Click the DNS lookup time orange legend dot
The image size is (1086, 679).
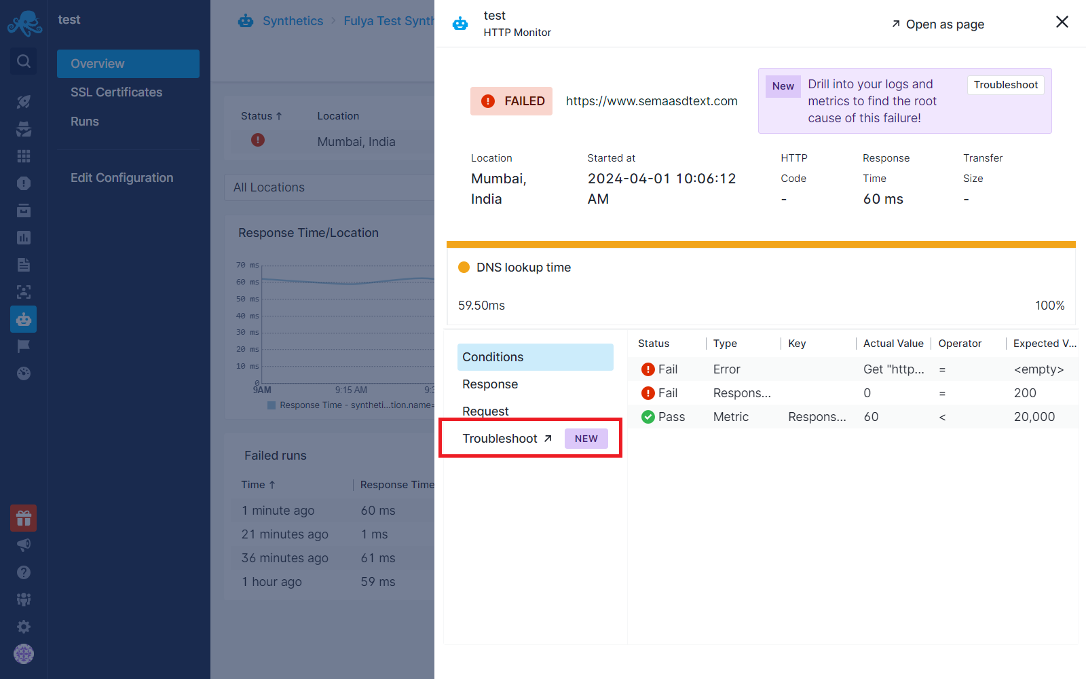tap(464, 268)
